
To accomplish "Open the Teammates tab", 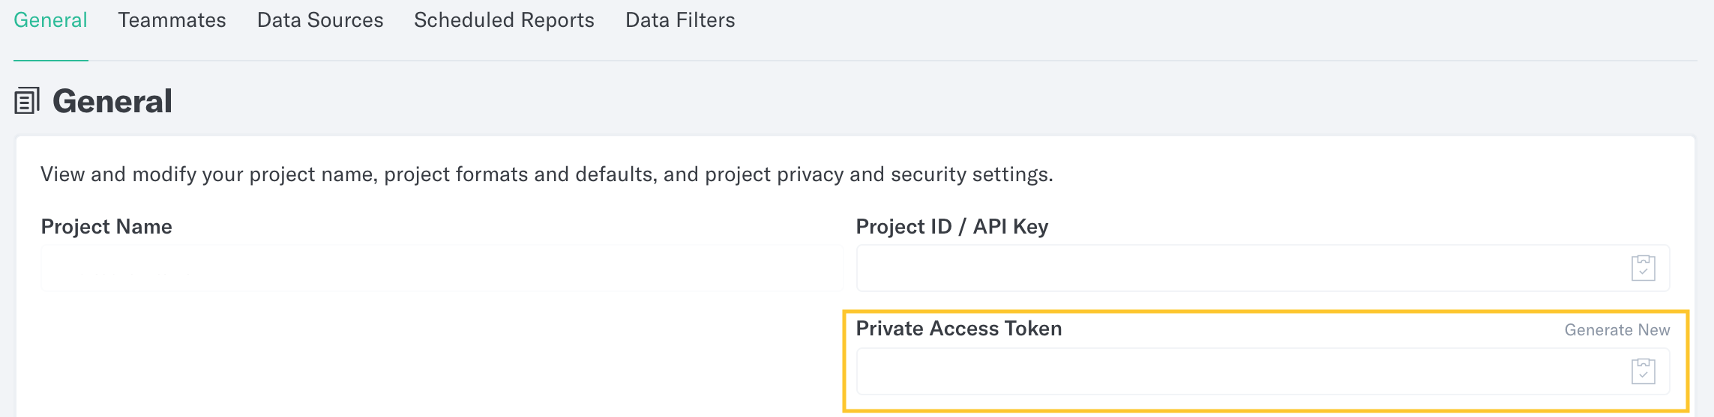I will [x=172, y=20].
